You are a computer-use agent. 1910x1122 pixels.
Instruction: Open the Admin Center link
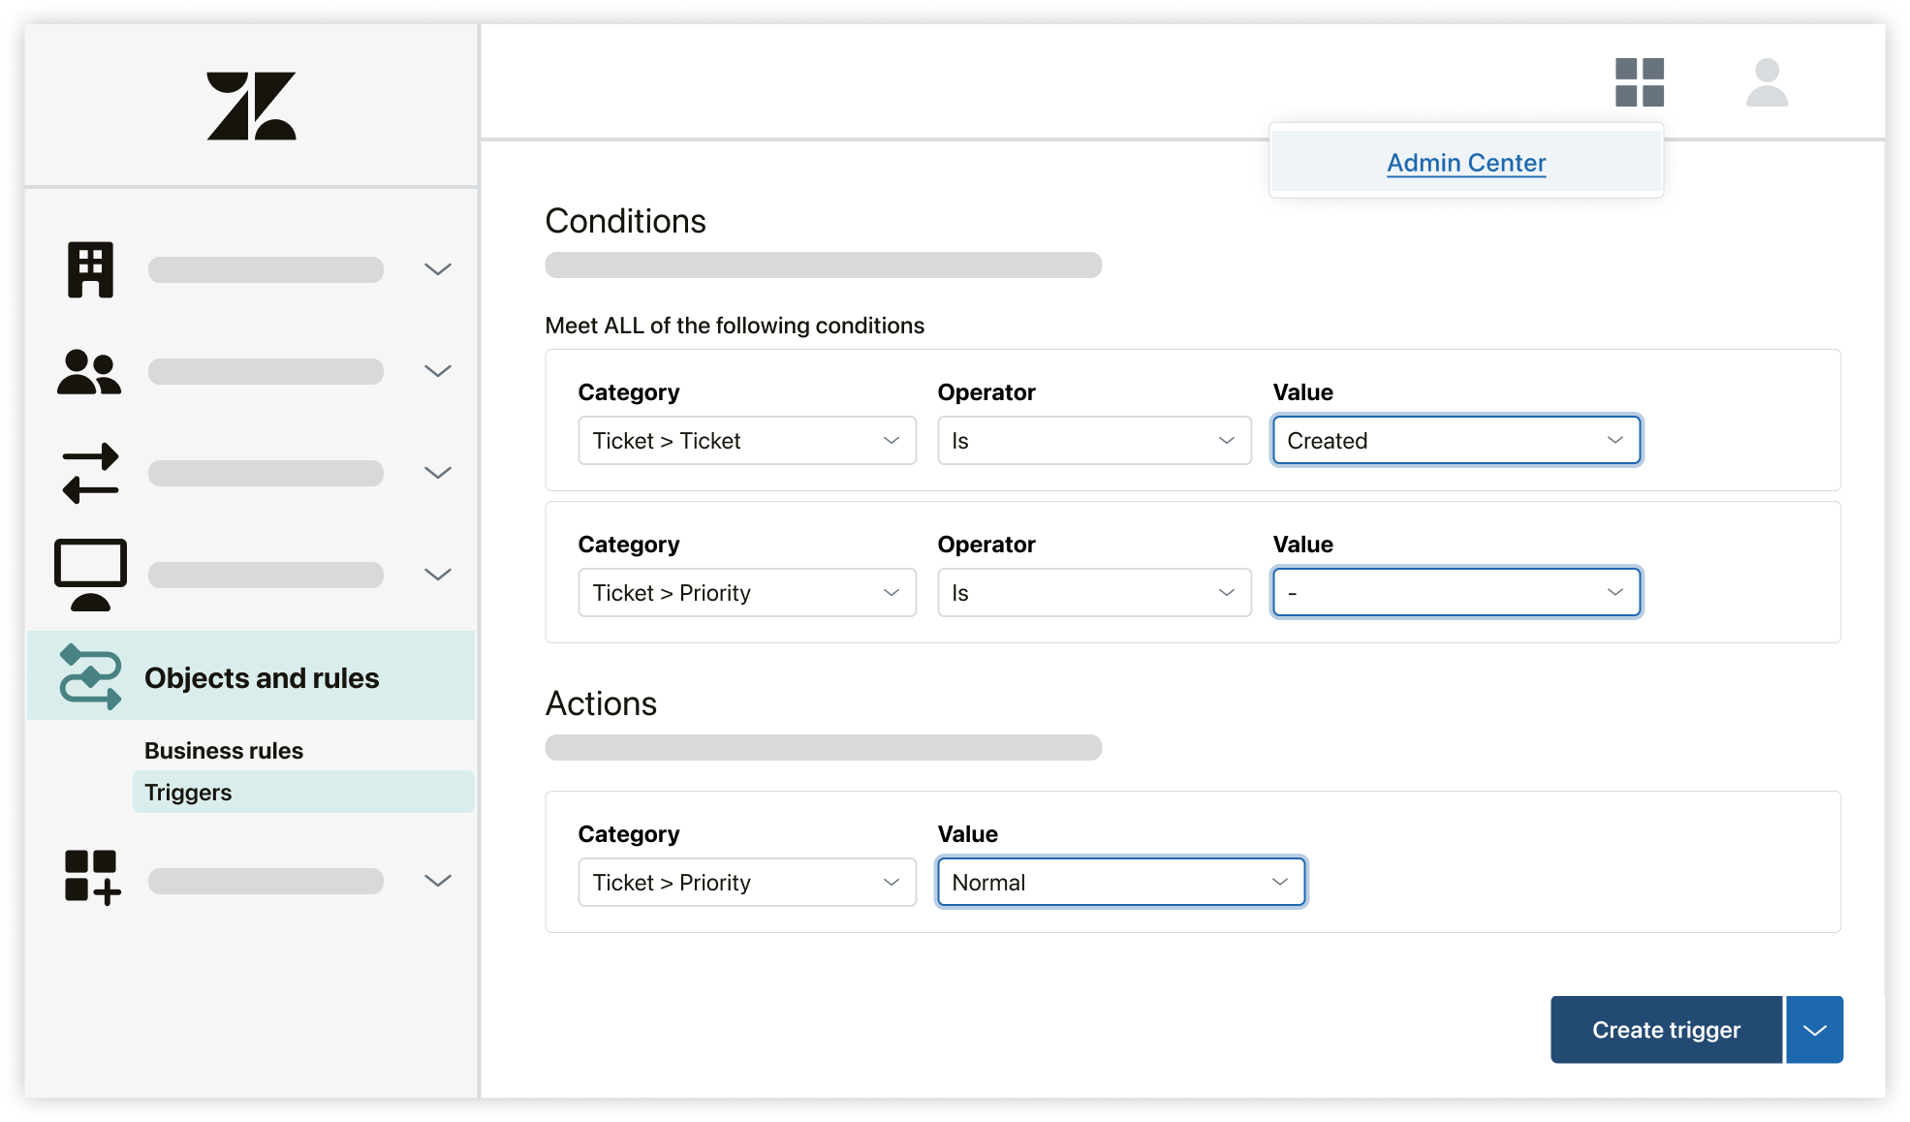pos(1464,162)
